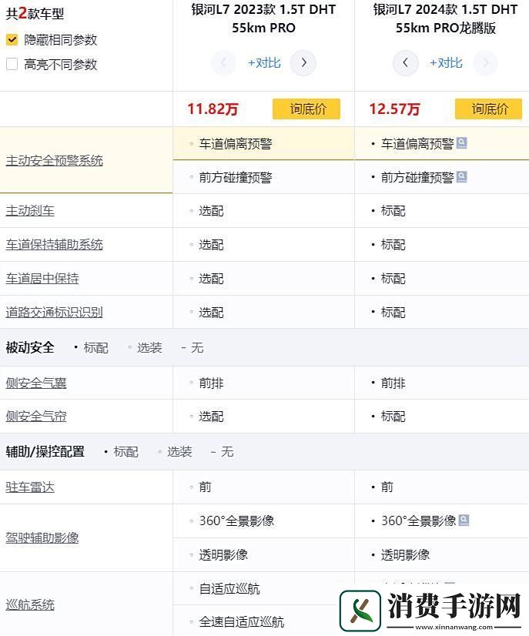
Task: Click 前排 in the 2024款 column
Action: click(393, 383)
